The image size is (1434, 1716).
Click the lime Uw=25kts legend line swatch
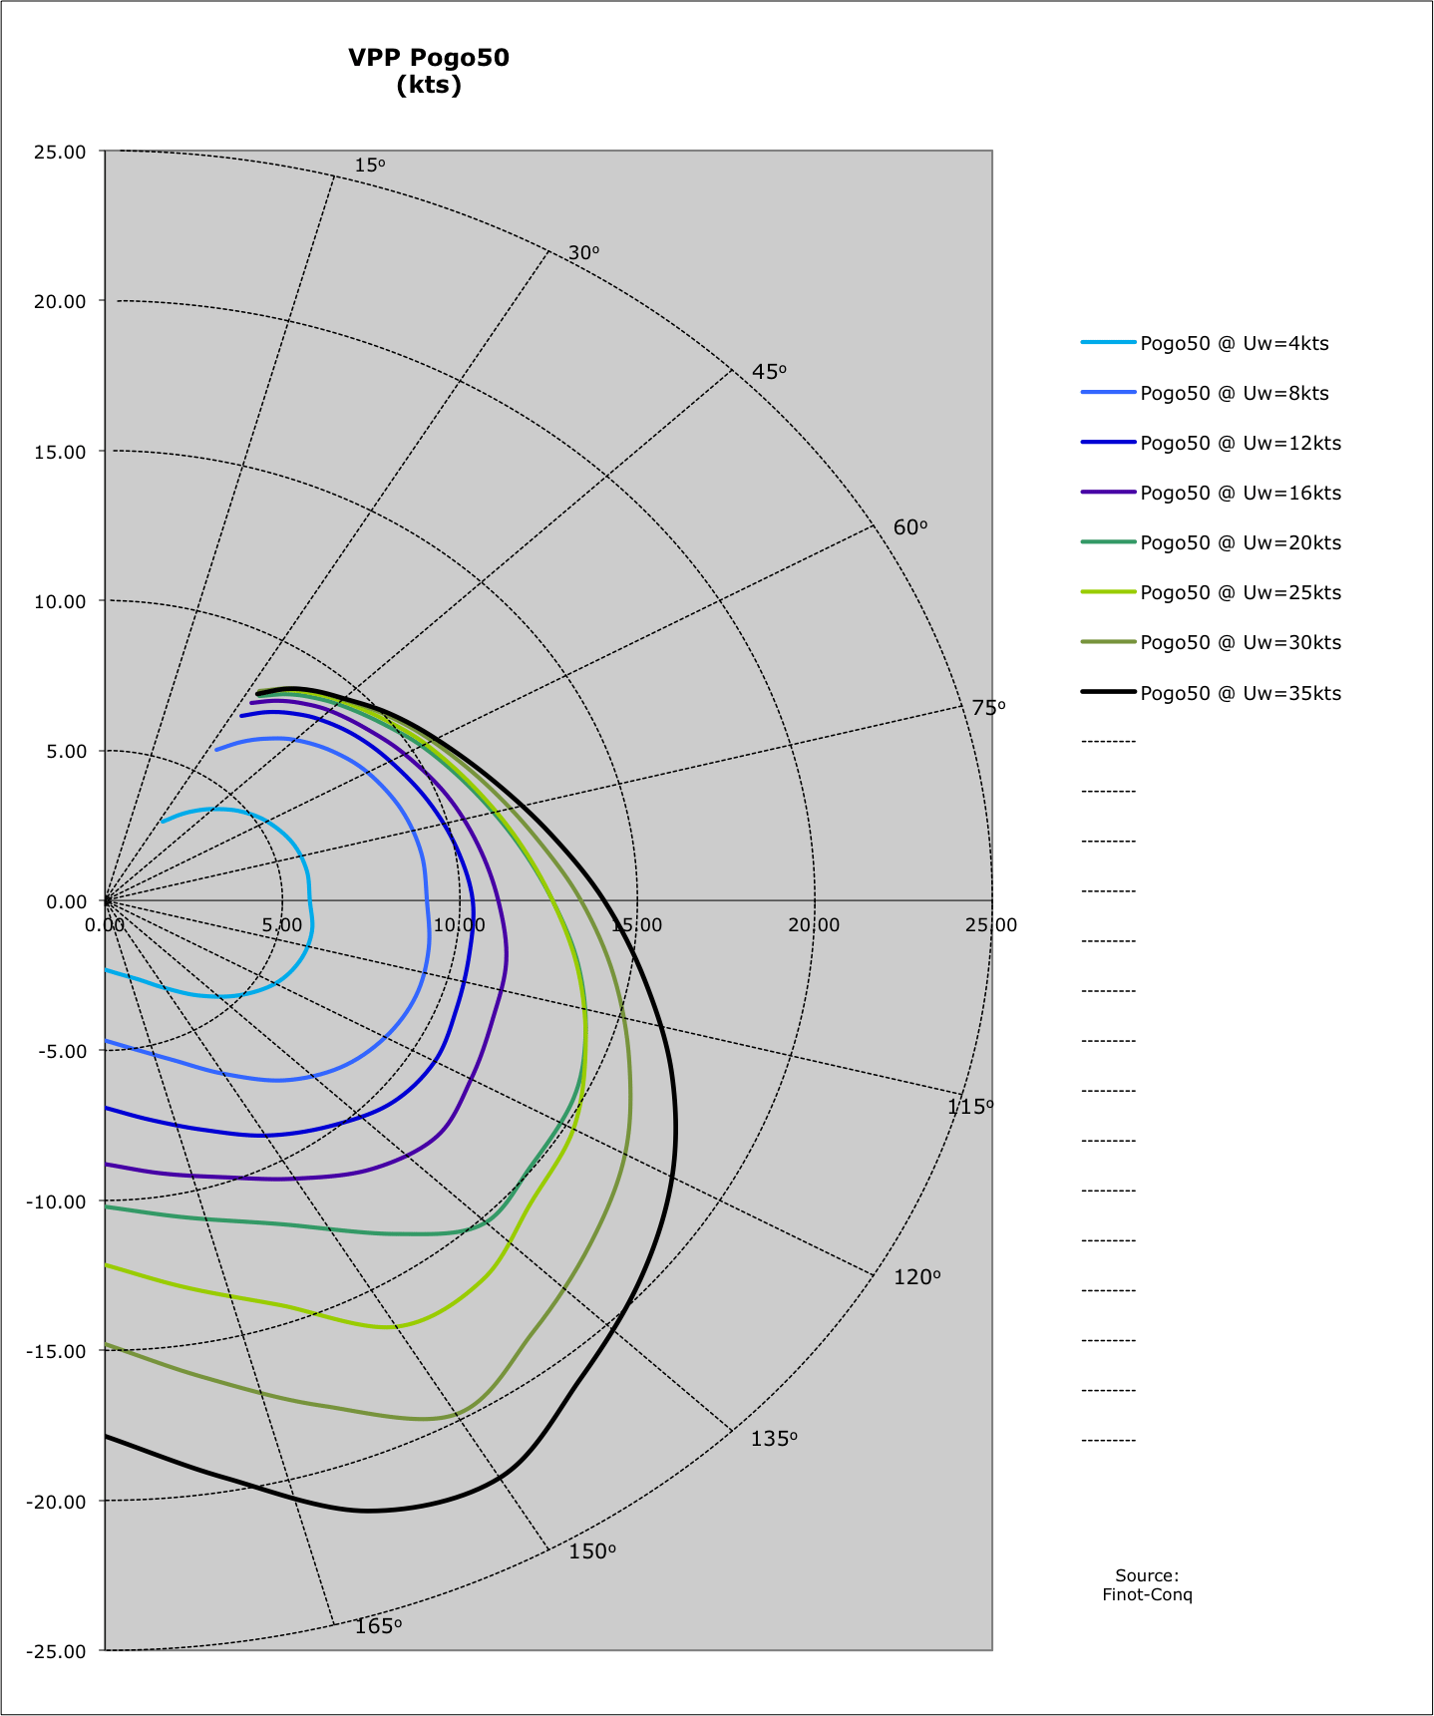coord(1109,591)
